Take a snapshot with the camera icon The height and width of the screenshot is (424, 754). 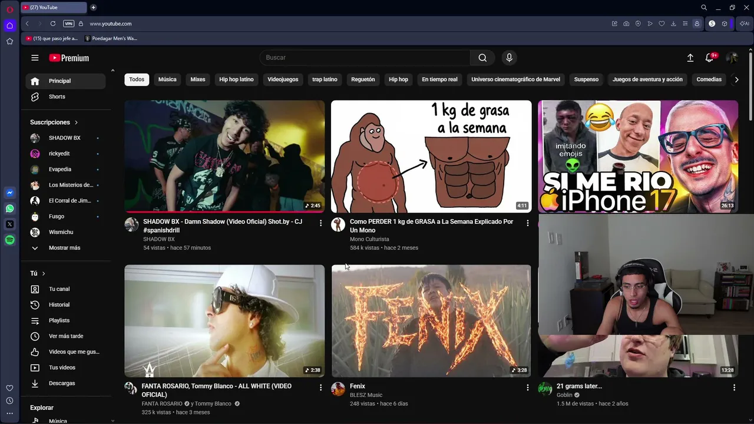coord(626,24)
